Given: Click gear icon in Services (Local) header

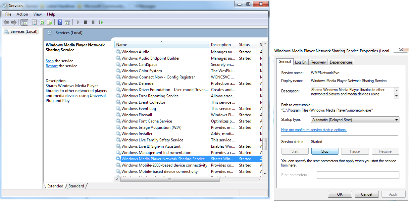Looking at the screenshot, I should (50, 33).
